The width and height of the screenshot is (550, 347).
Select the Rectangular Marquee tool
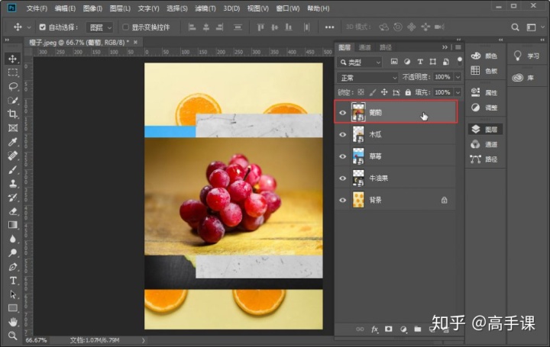[13, 72]
